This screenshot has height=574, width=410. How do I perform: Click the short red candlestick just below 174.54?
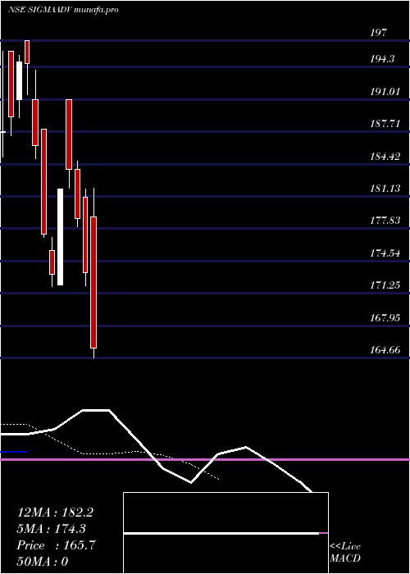52,262
